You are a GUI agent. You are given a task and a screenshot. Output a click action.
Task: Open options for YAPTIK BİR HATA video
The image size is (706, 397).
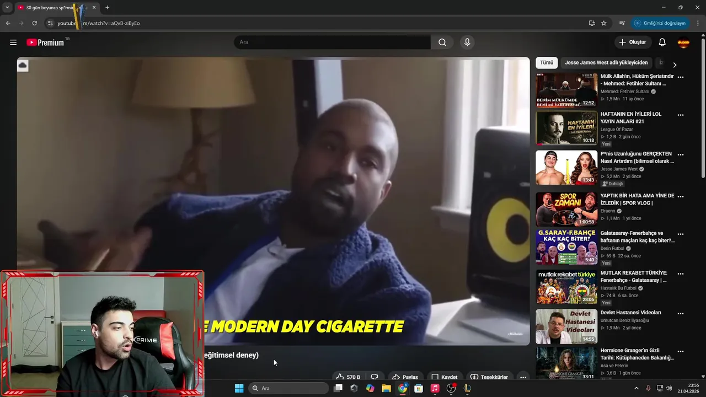pos(680,196)
